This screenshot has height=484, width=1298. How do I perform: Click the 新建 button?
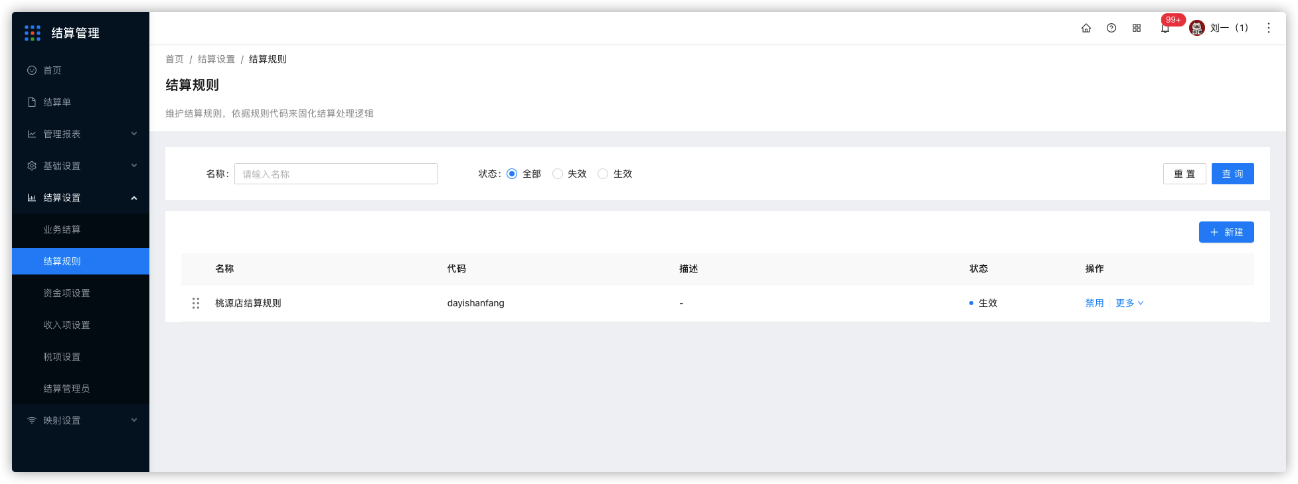tap(1226, 232)
